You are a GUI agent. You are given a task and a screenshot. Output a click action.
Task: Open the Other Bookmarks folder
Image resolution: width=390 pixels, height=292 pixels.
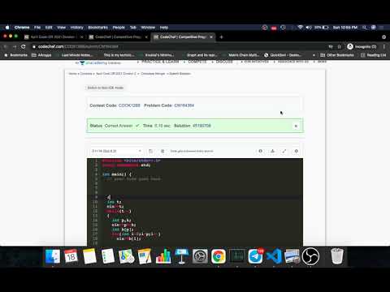(x=337, y=55)
